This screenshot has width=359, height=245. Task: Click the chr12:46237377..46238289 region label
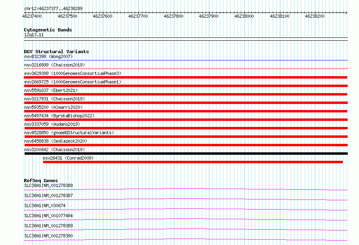point(53,8)
